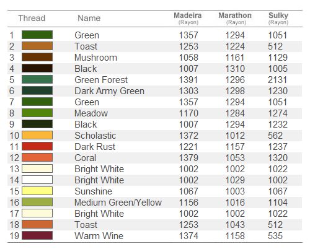Click the Madeira (Rayon) column header

188,19
